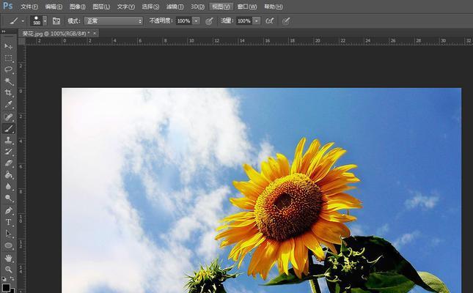
Task: Select the Move tool
Action: point(9,46)
